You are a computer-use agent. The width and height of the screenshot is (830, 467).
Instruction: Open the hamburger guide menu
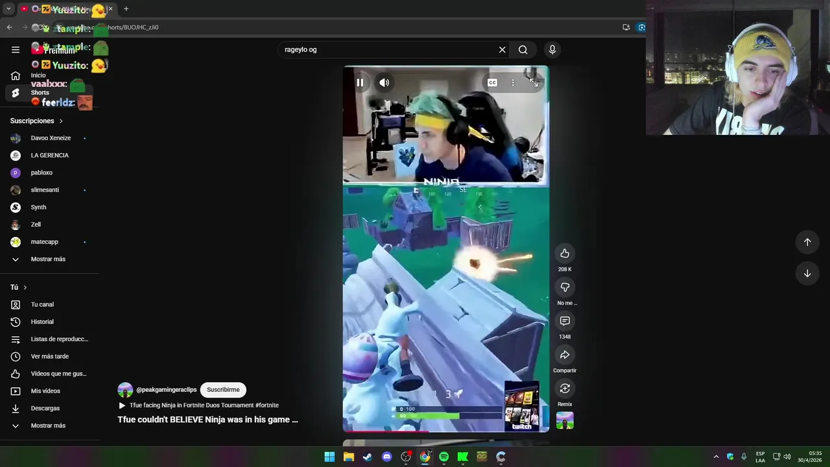coord(16,49)
